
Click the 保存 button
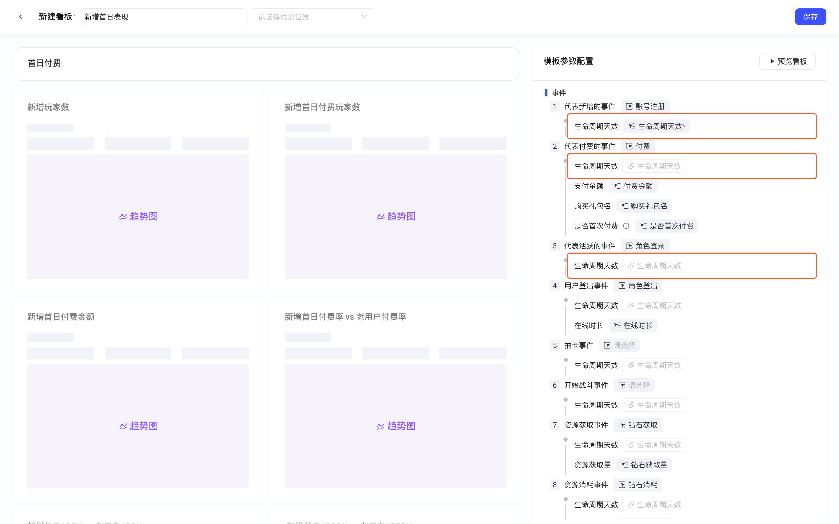click(x=810, y=17)
